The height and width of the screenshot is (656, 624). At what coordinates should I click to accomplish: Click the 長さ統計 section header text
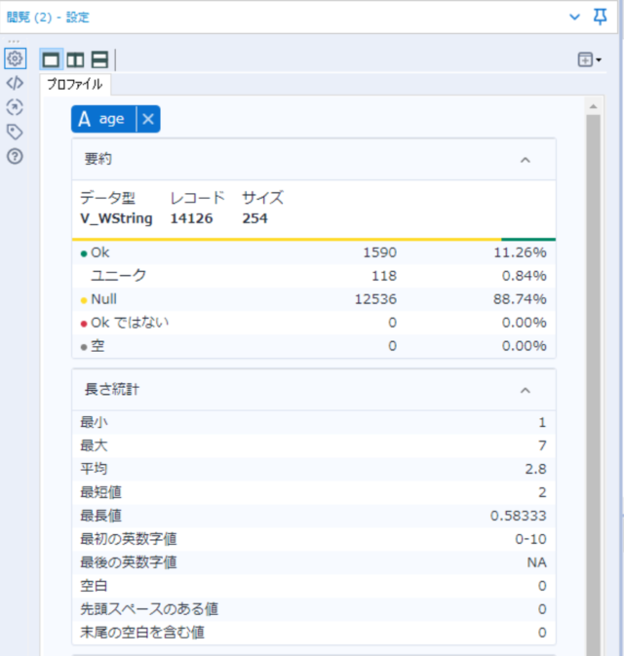(112, 390)
